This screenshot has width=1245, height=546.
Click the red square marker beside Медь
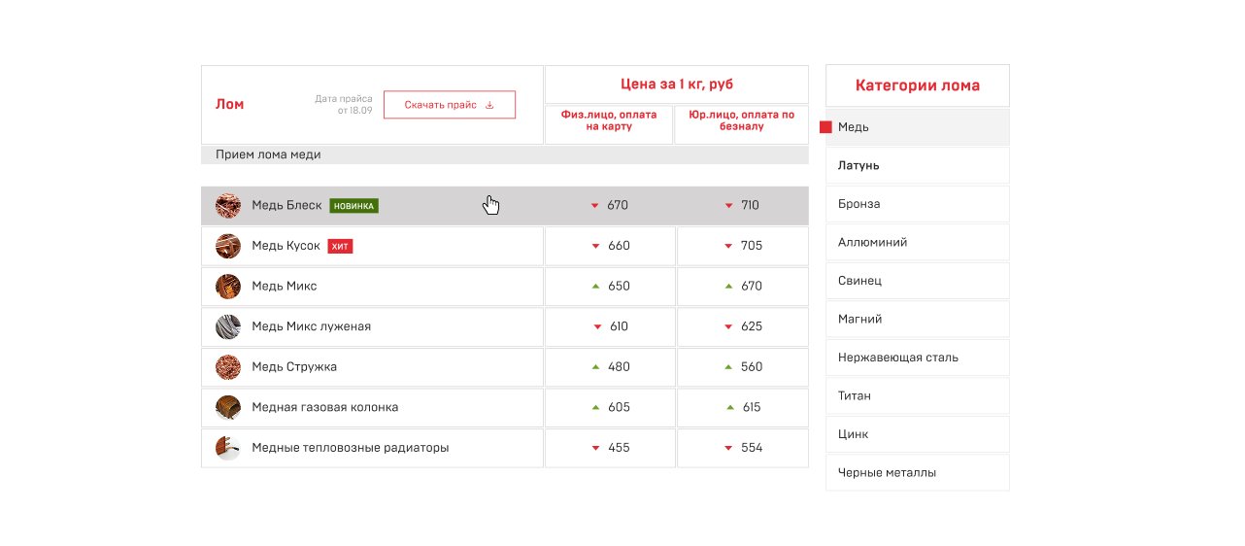pos(825,127)
